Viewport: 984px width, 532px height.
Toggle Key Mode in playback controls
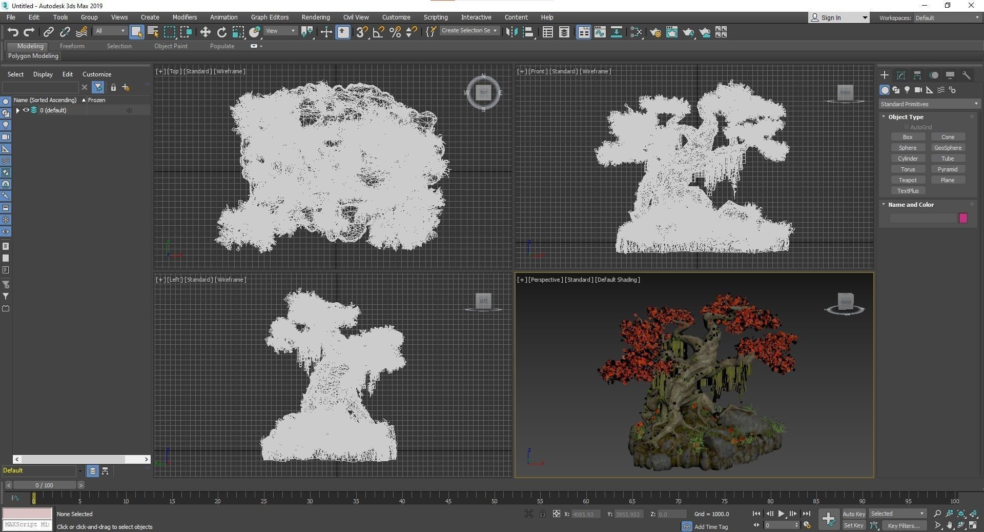[x=756, y=525]
